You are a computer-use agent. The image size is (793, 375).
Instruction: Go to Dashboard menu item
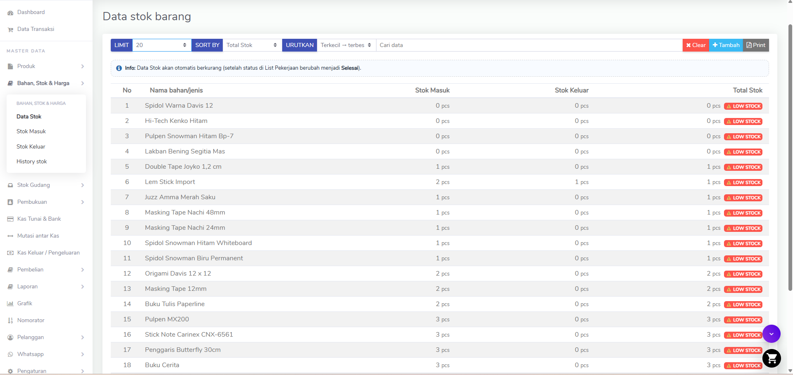[31, 12]
